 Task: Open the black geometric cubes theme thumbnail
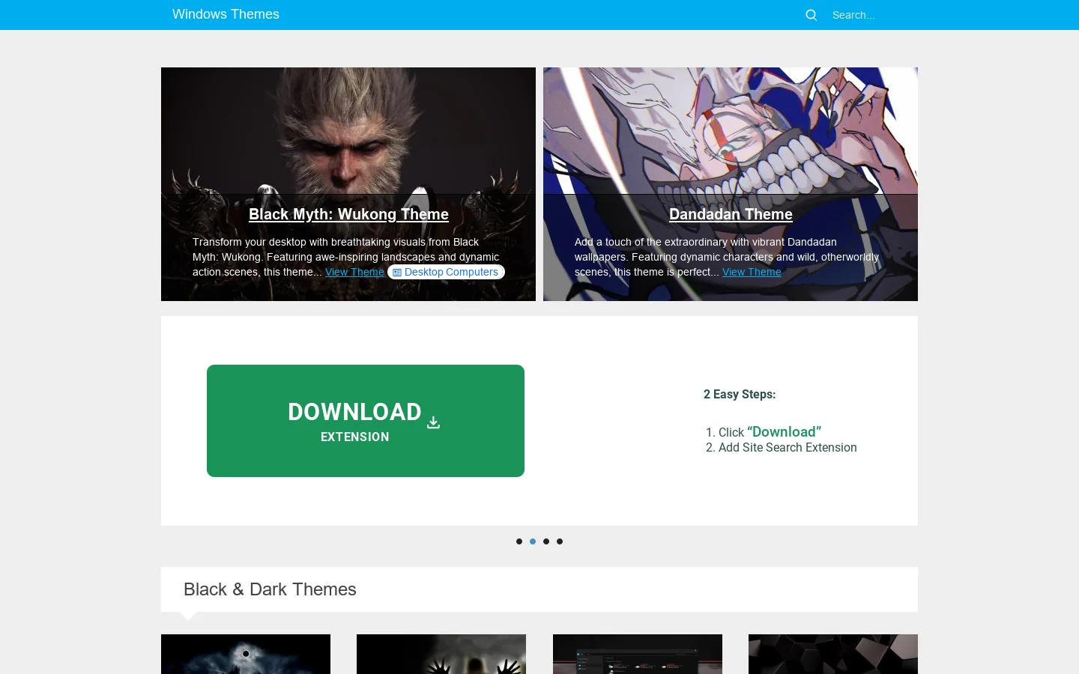(833, 654)
